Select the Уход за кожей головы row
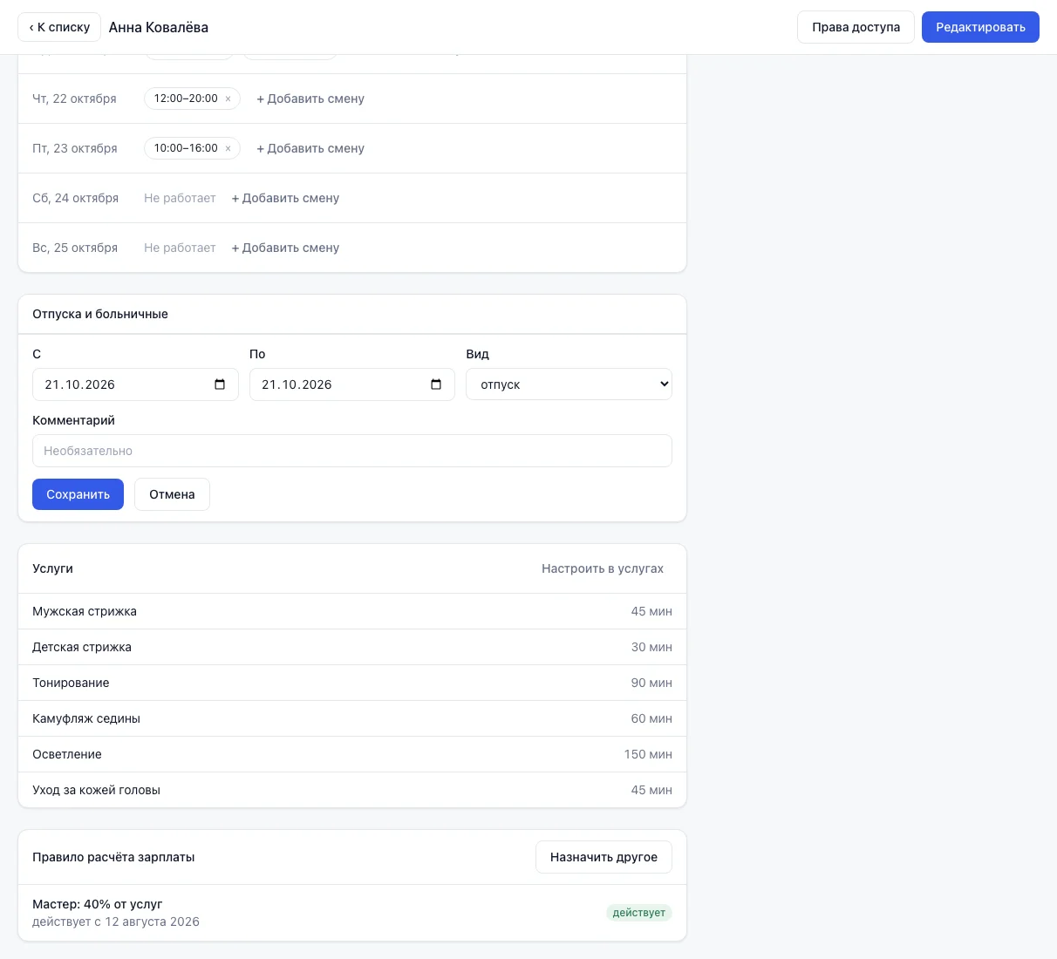Image resolution: width=1057 pixels, height=959 pixels. [352, 790]
